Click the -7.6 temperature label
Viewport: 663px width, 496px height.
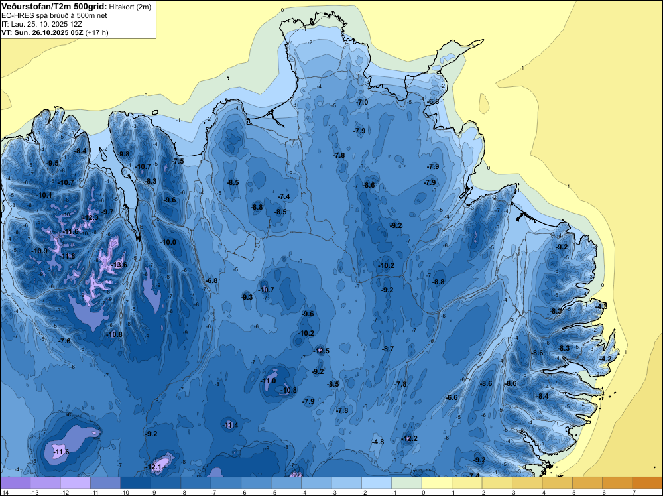[x=64, y=341]
